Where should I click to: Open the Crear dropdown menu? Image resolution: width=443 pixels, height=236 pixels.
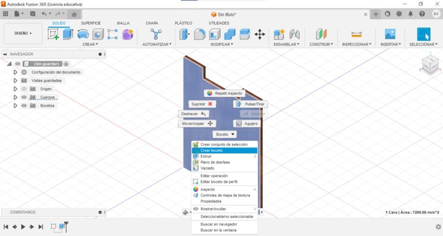(x=90, y=44)
